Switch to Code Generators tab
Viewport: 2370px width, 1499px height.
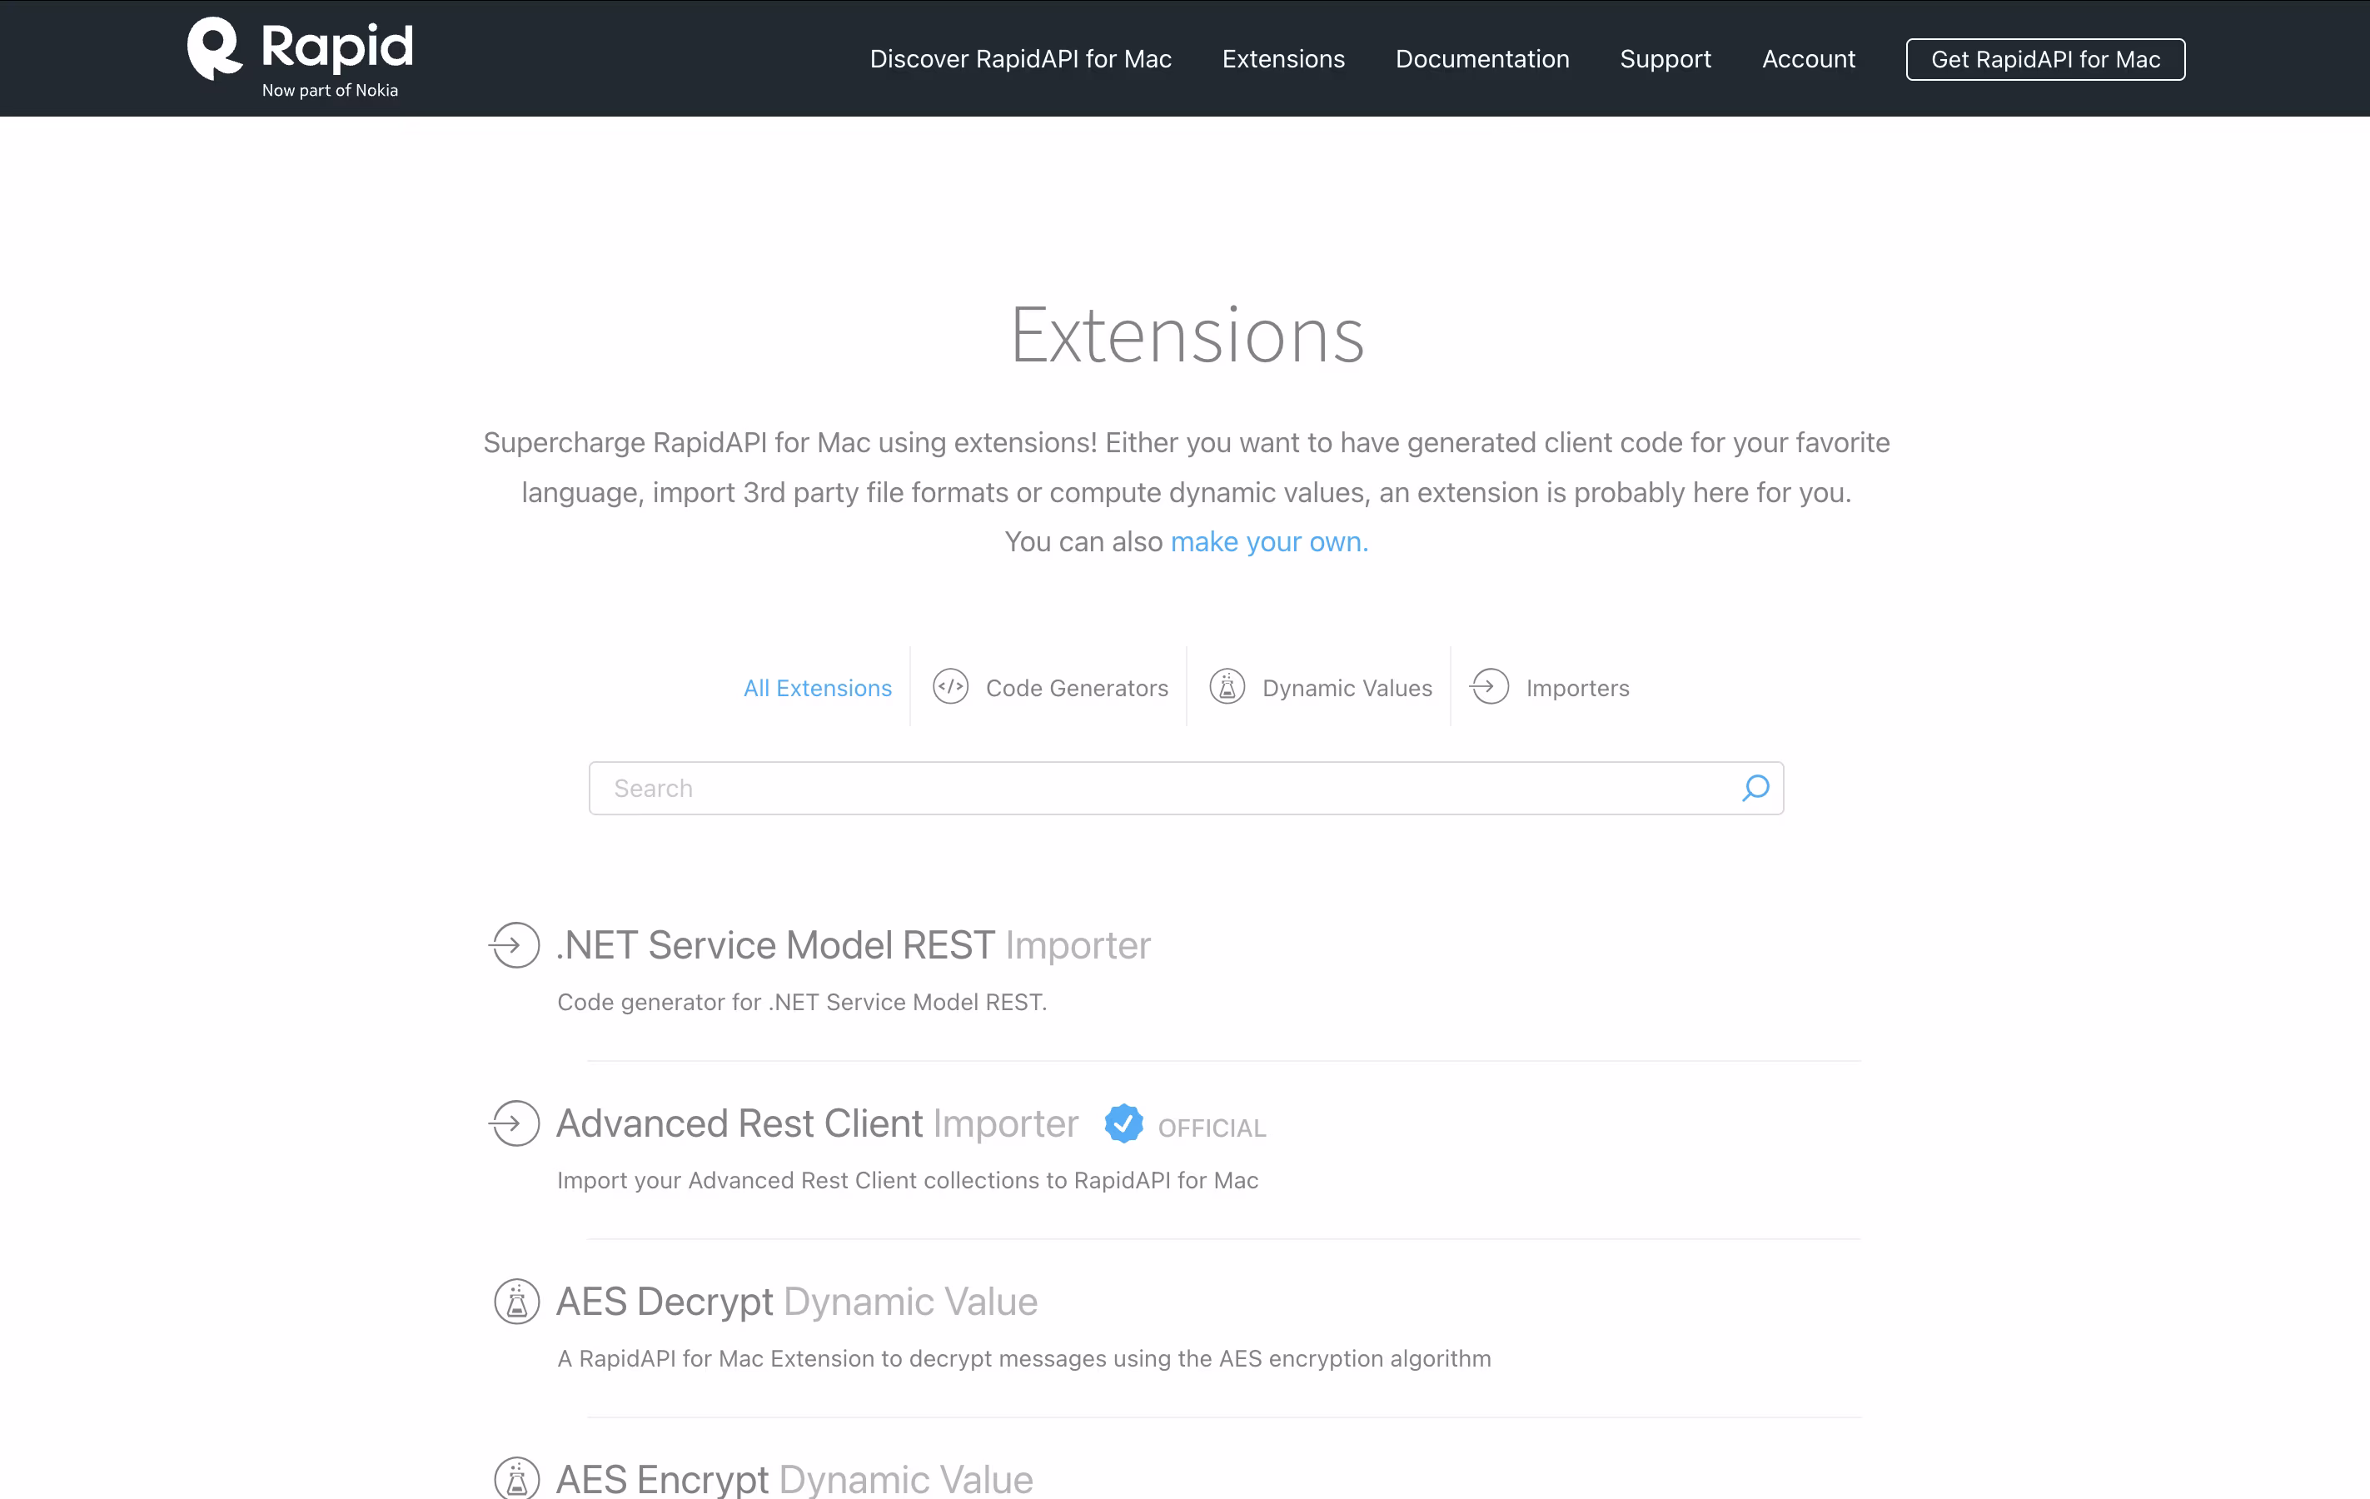click(1076, 688)
